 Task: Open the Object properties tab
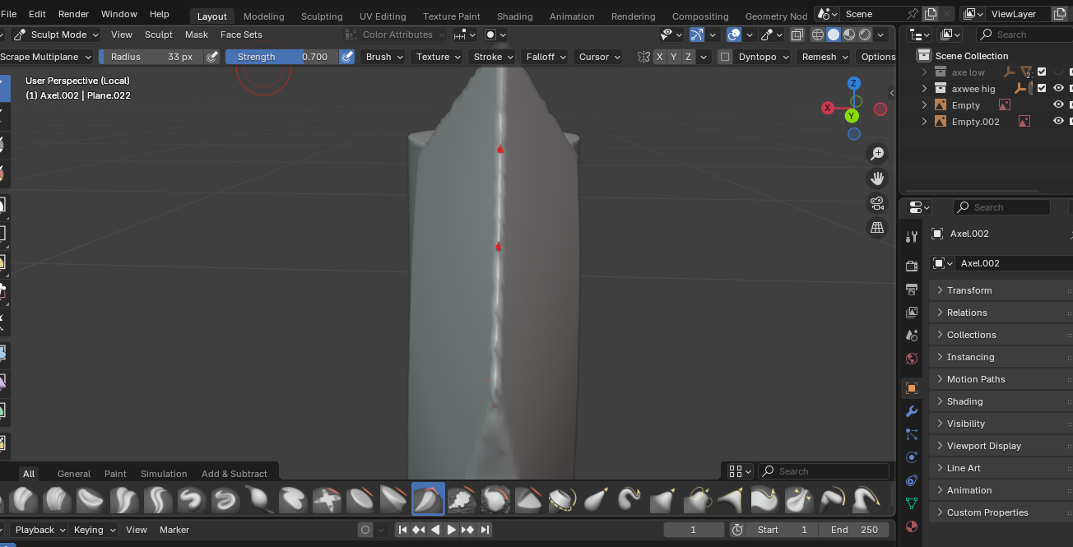[911, 388]
